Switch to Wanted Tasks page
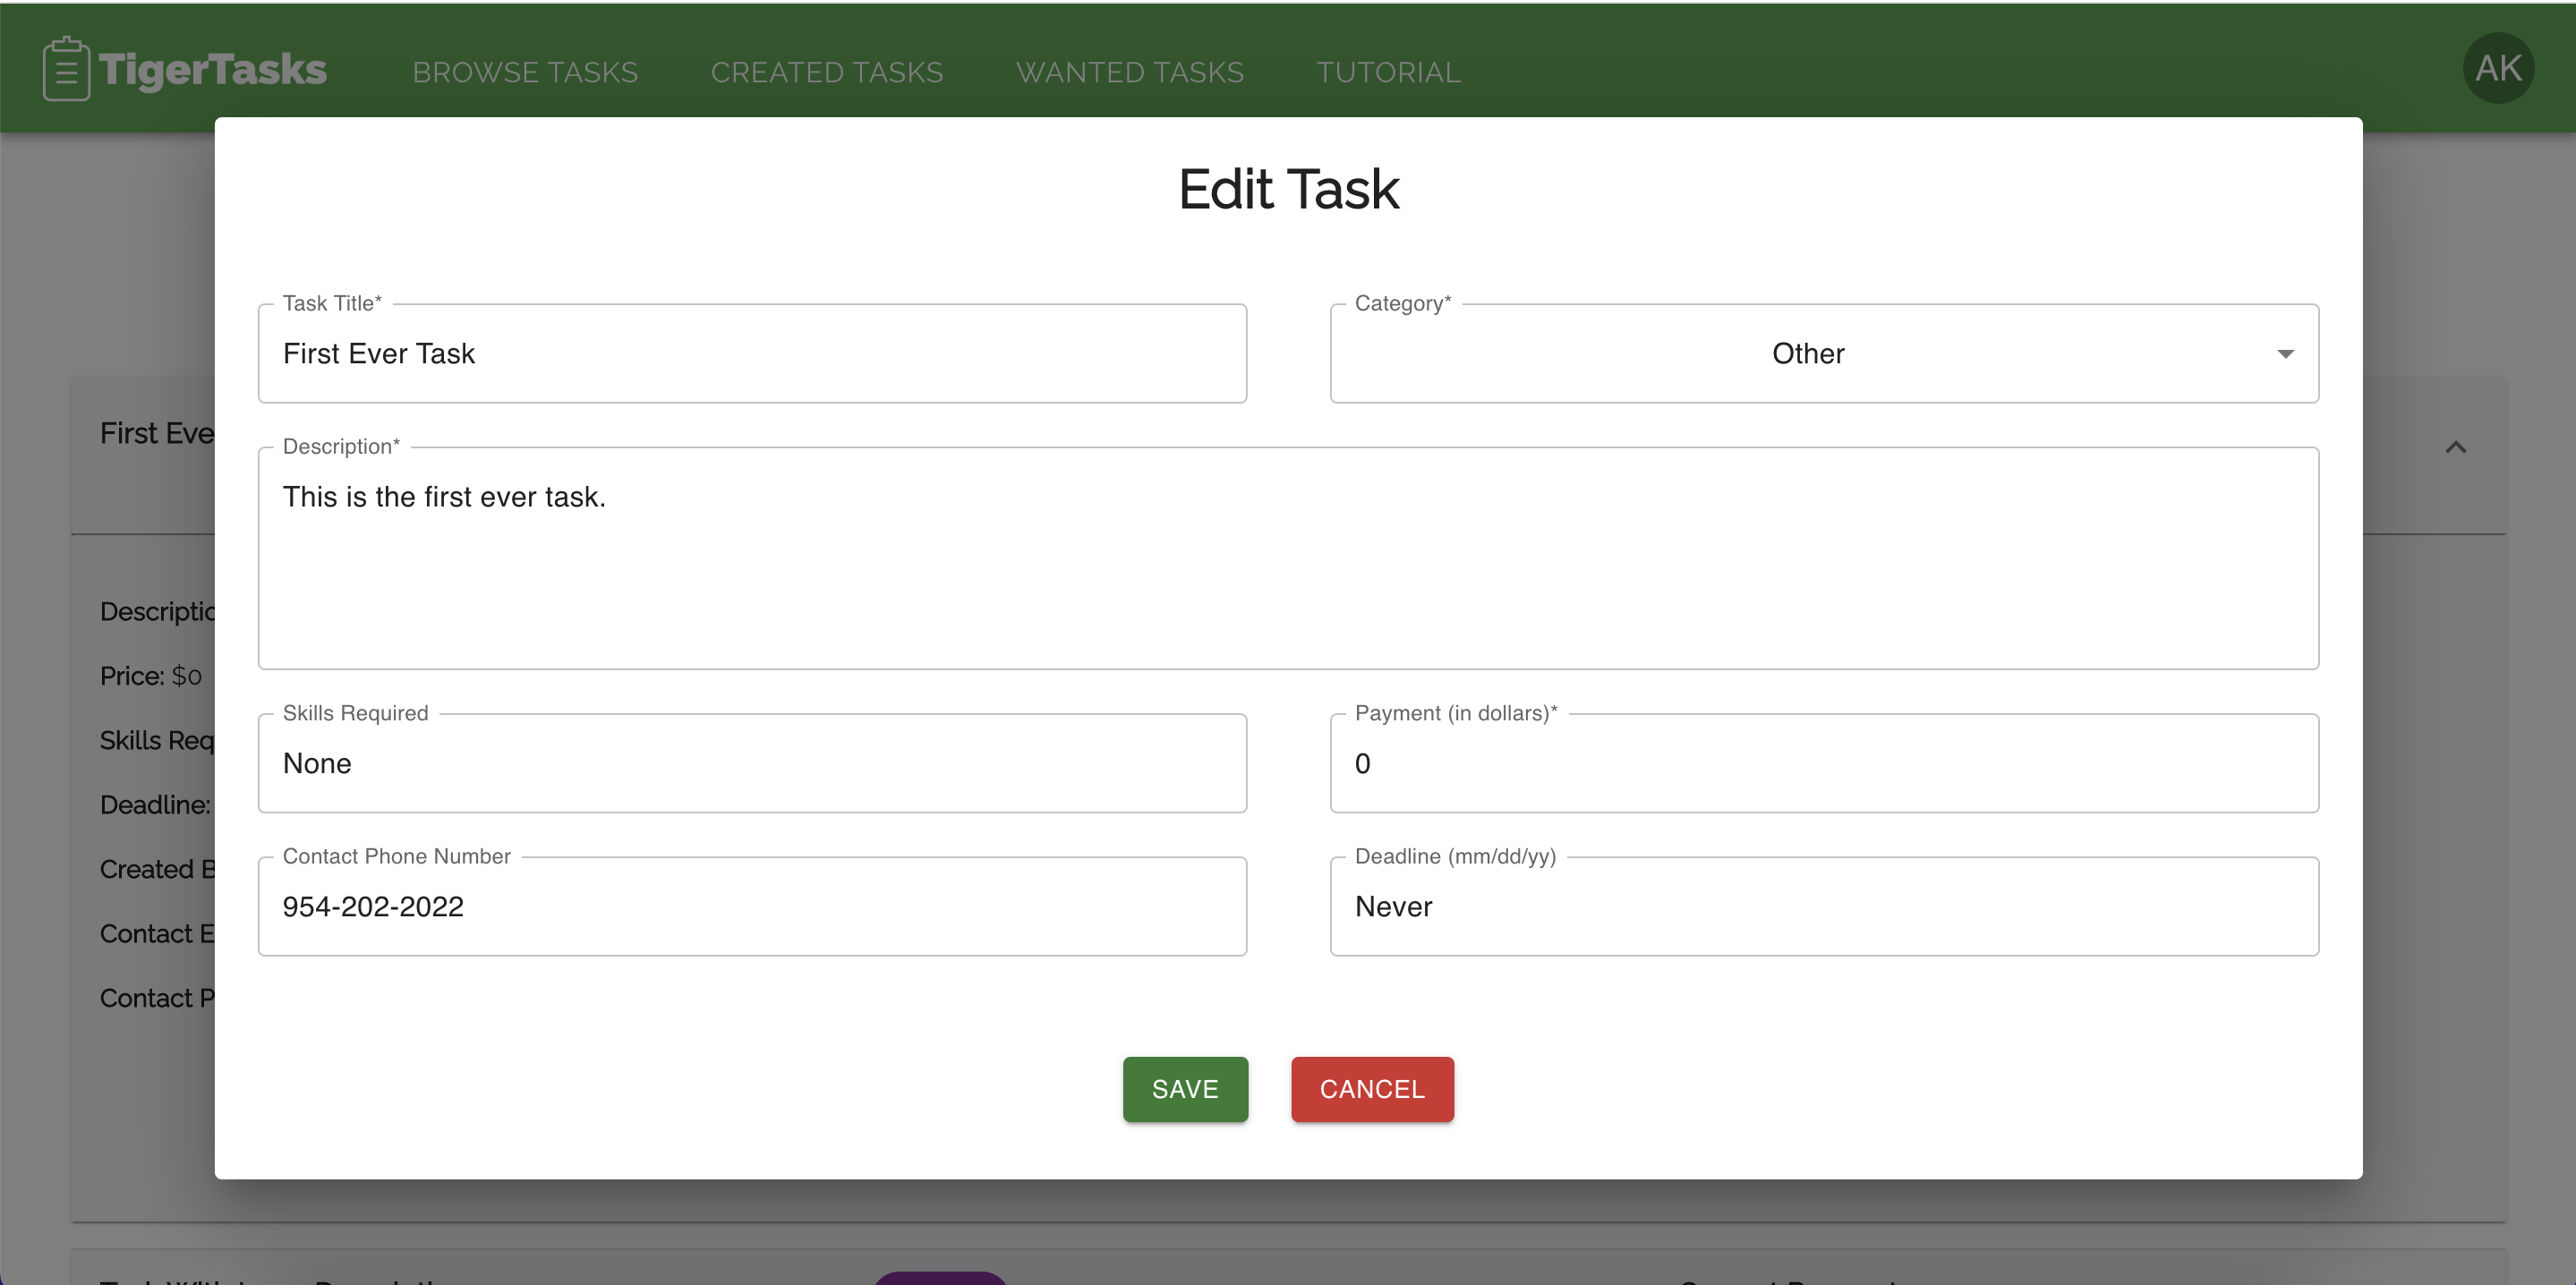 point(1129,72)
